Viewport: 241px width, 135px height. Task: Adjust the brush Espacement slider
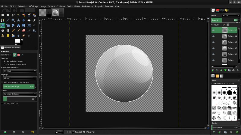click(225, 127)
